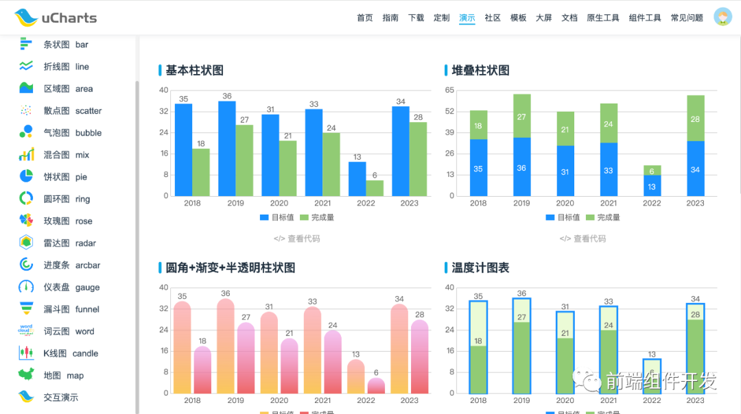Select the area chart icon
The image size is (741, 414).
[26, 88]
